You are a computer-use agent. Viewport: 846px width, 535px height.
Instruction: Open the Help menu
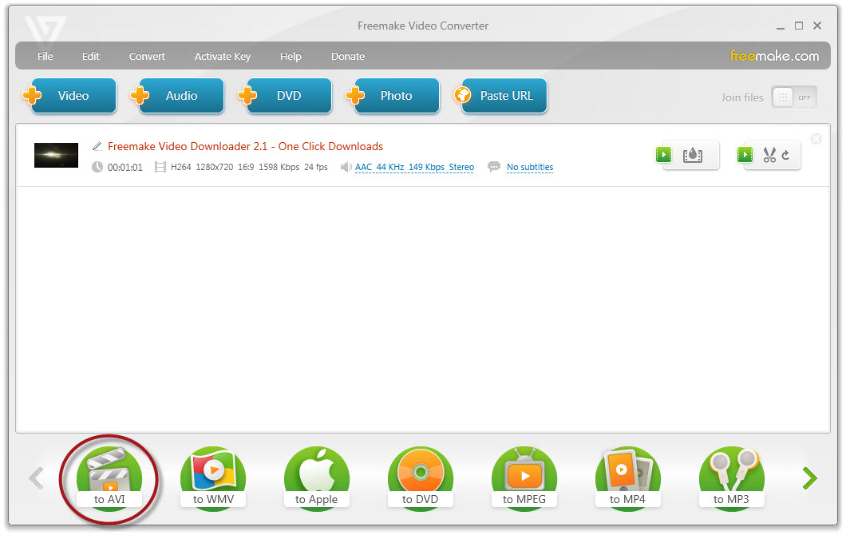coord(291,56)
